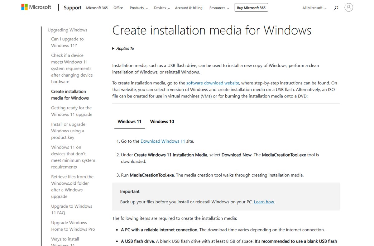Open Can I upgrade to Windows 11?

coord(67,42)
